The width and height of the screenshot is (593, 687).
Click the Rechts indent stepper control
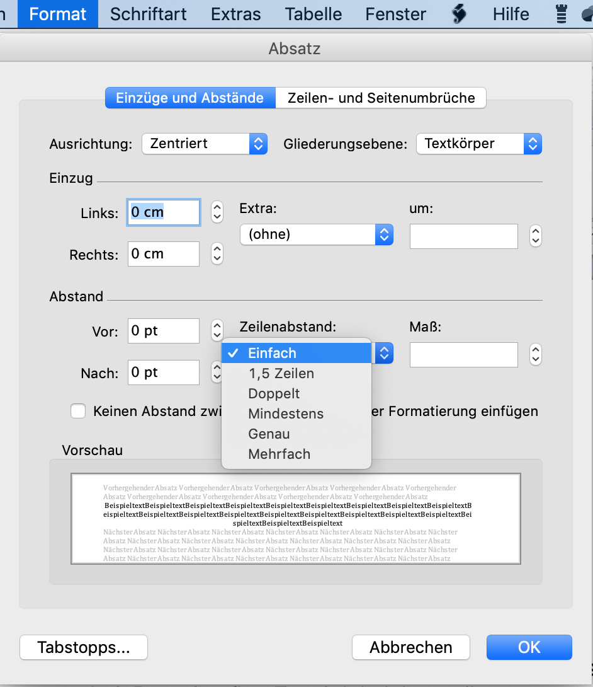[x=217, y=253]
